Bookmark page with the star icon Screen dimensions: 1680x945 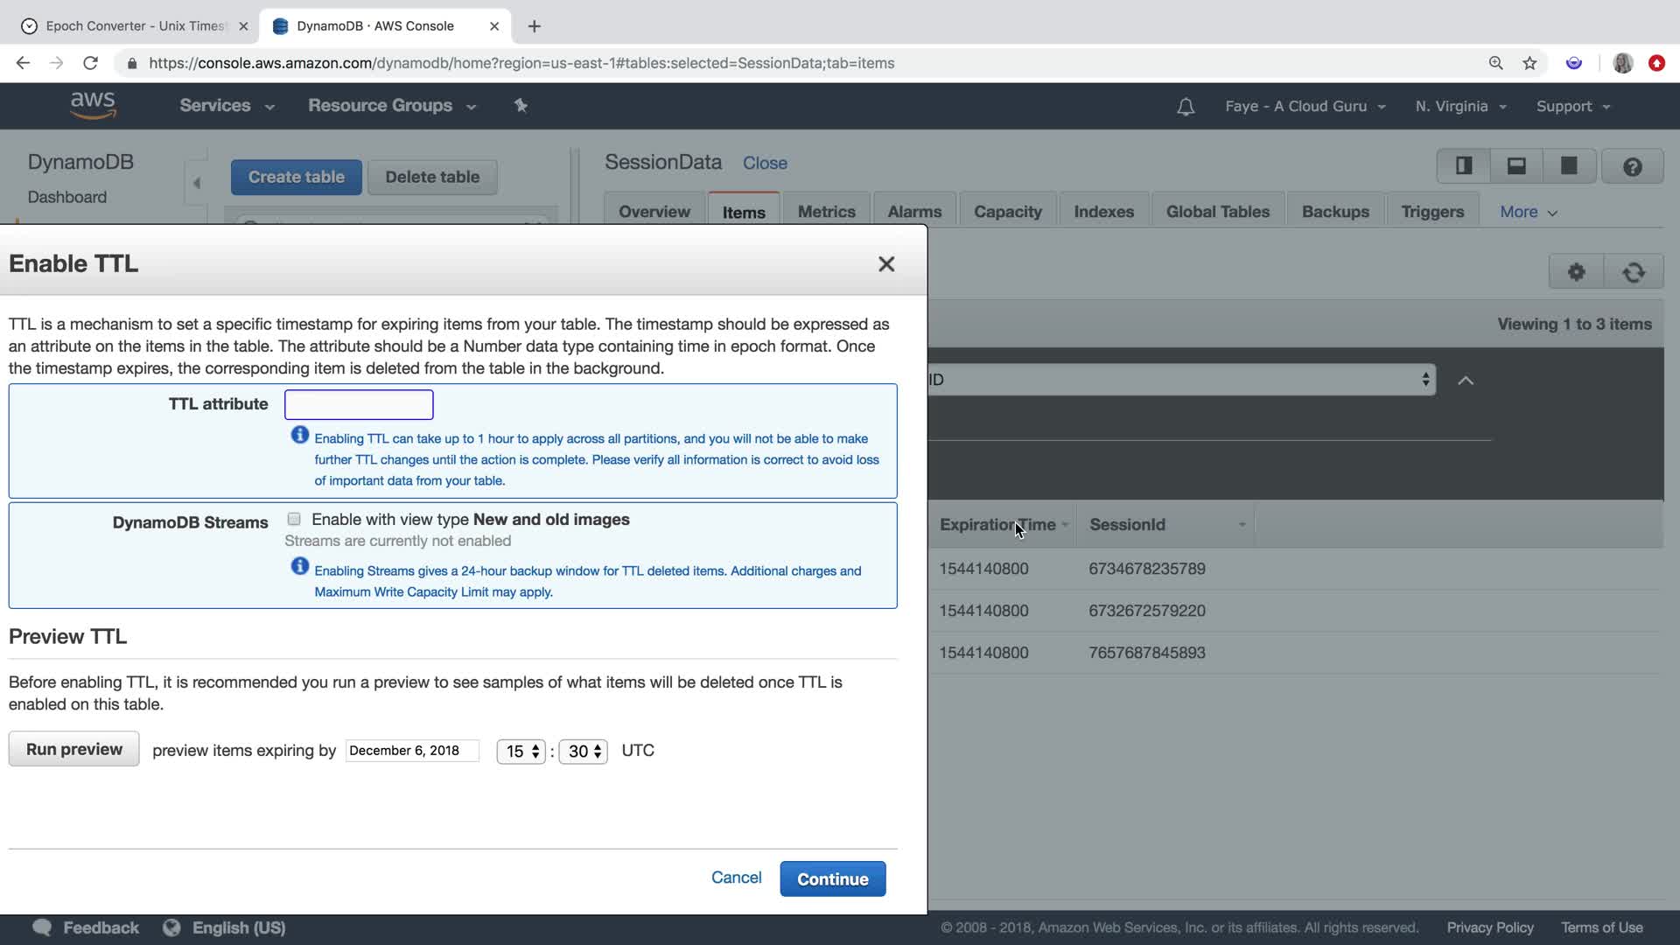[1529, 63]
